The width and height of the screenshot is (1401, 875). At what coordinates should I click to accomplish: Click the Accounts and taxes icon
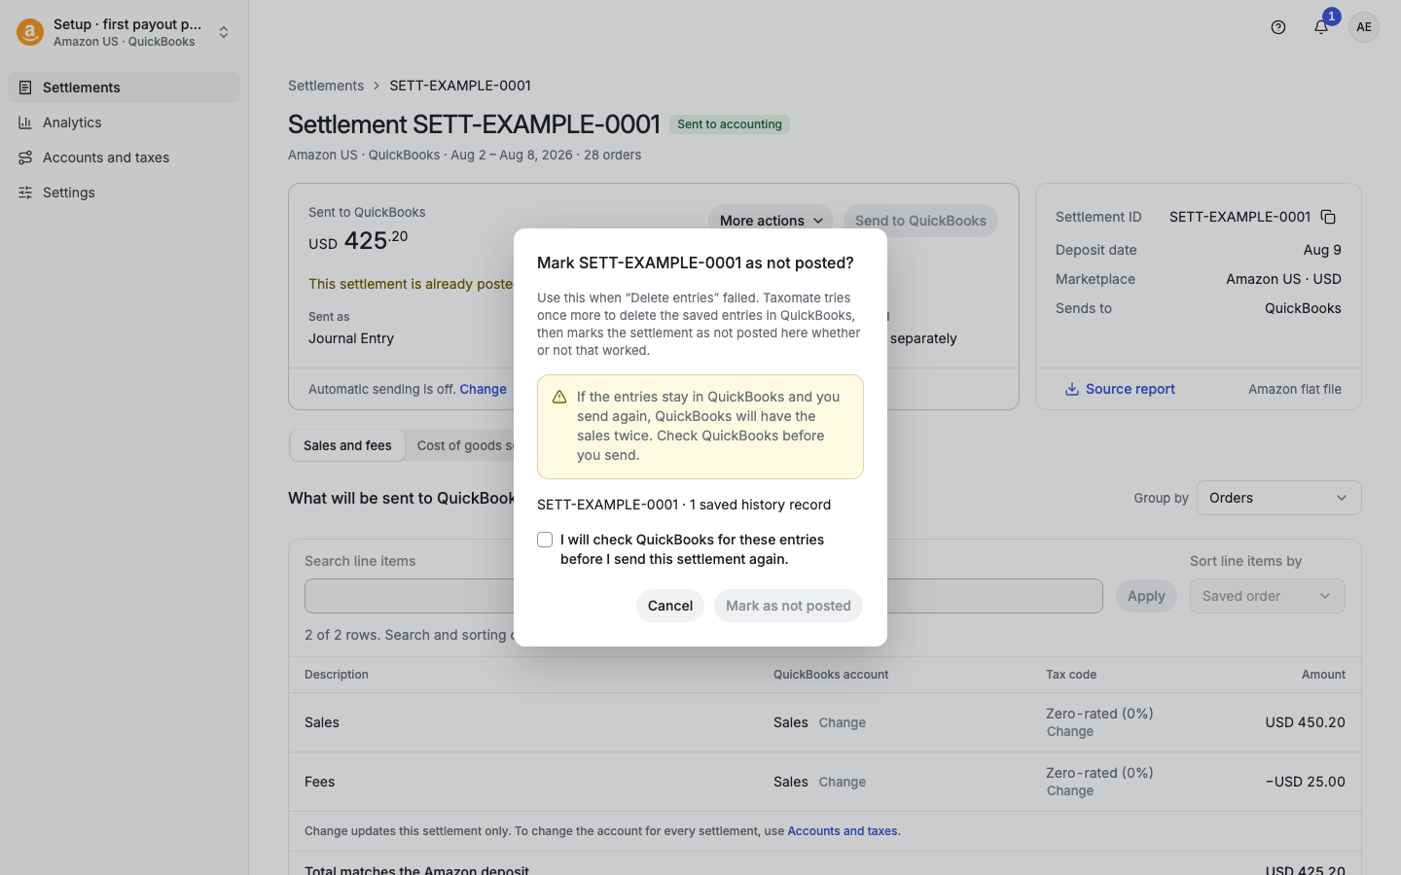pos(25,157)
